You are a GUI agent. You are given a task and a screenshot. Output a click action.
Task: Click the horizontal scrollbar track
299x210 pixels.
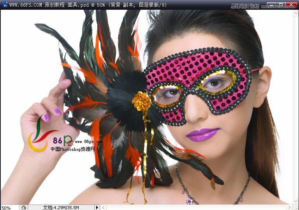pos(195,207)
